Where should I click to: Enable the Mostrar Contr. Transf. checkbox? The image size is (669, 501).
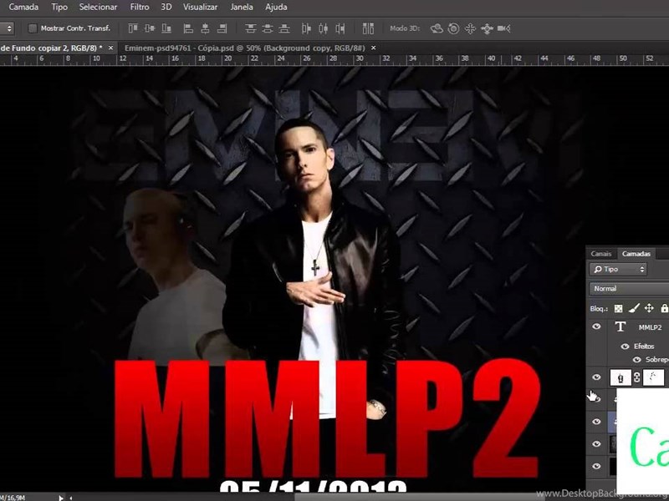[x=33, y=28]
